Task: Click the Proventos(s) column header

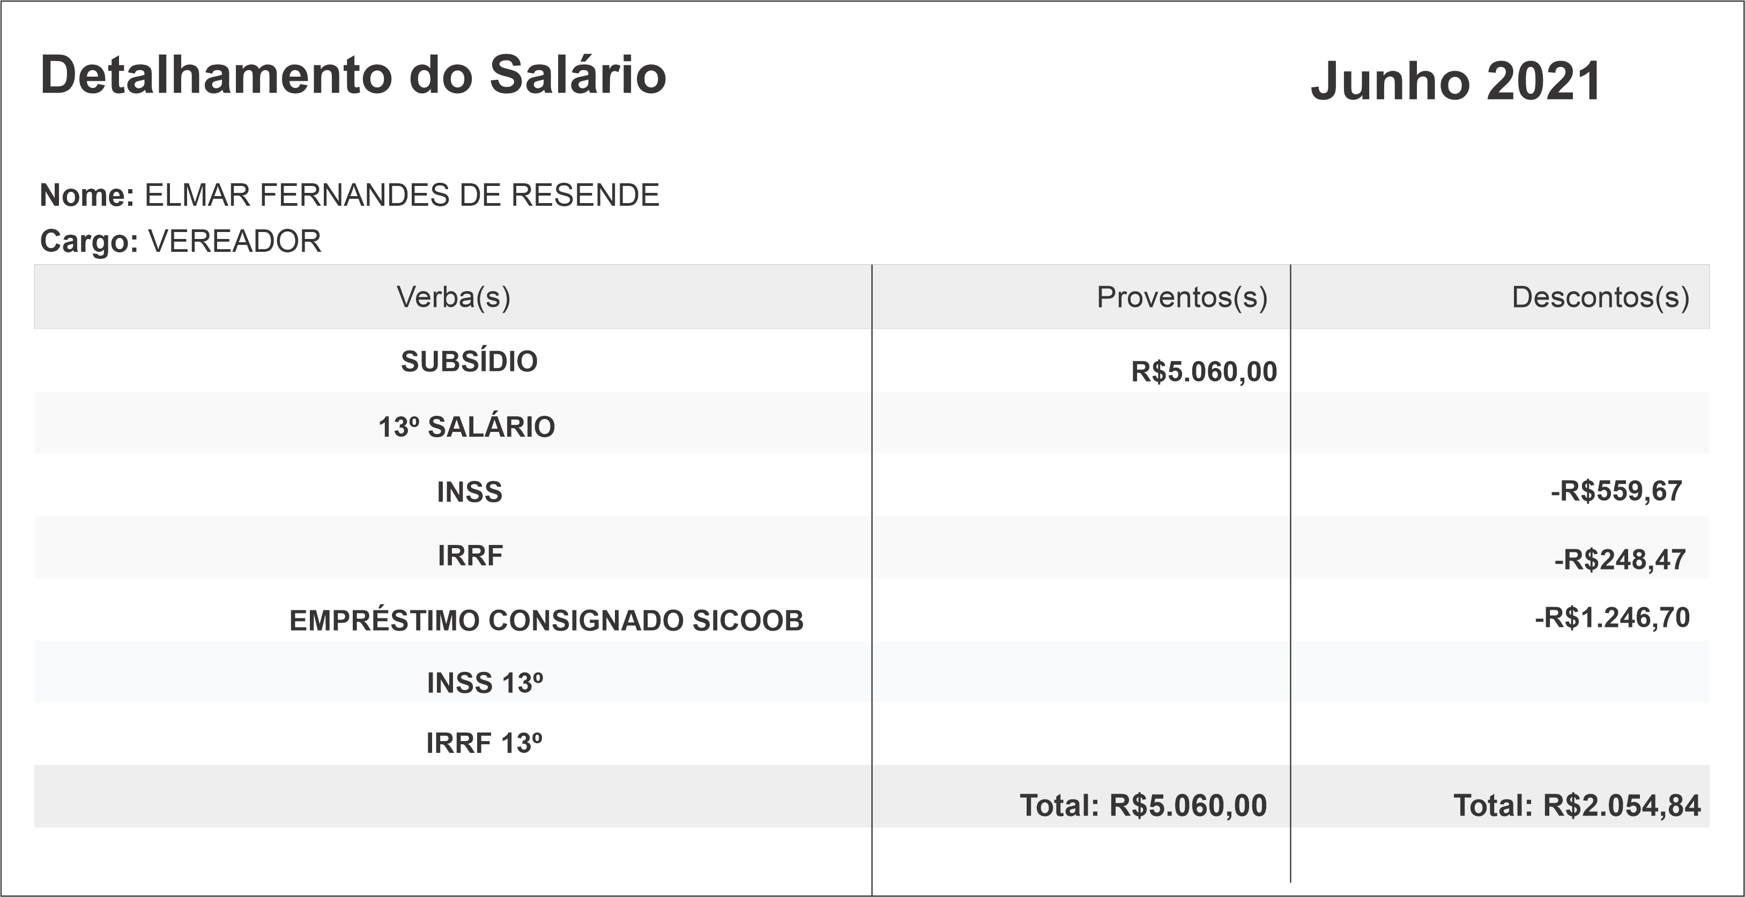Action: (1182, 297)
